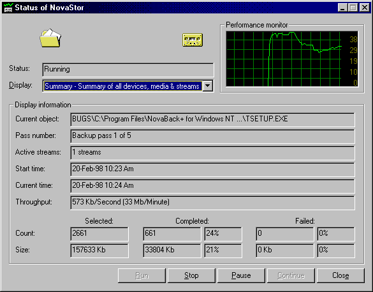
Task: Click the yellow folder source icon
Action: click(x=50, y=38)
